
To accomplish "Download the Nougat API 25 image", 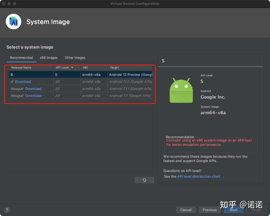I will coord(33,89).
